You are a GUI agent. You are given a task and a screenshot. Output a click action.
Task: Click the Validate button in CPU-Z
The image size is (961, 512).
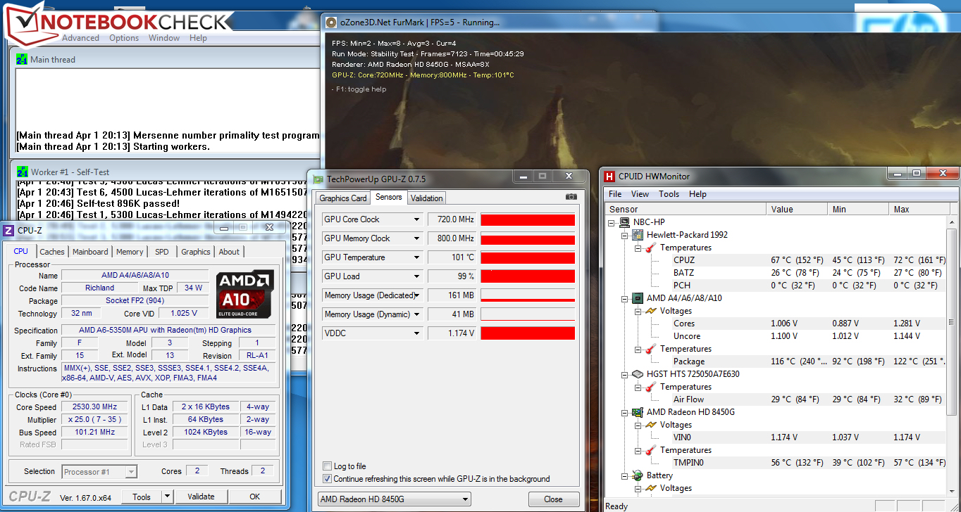coord(201,497)
